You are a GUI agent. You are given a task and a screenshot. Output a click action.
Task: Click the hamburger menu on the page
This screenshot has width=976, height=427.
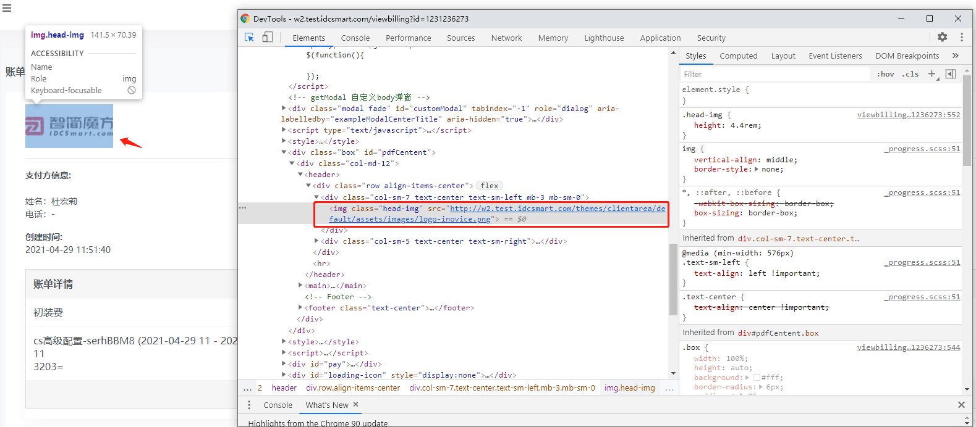point(7,8)
